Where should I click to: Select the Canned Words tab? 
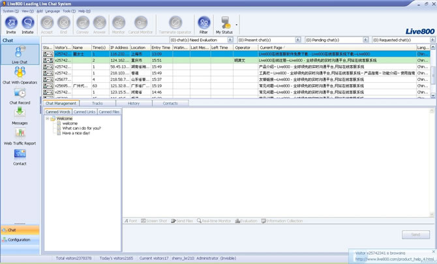point(58,111)
